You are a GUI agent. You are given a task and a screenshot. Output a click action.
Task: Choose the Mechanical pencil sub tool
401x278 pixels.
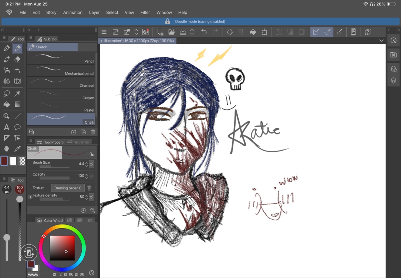pyautogui.click(x=61, y=71)
